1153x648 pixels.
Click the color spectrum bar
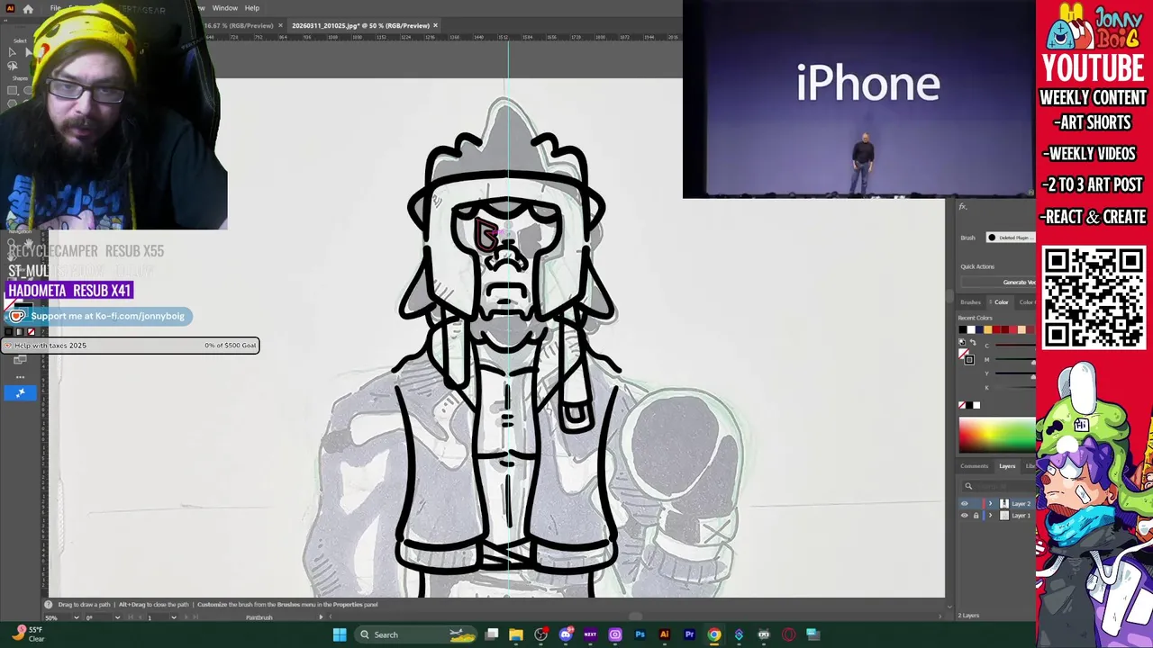click(997, 435)
